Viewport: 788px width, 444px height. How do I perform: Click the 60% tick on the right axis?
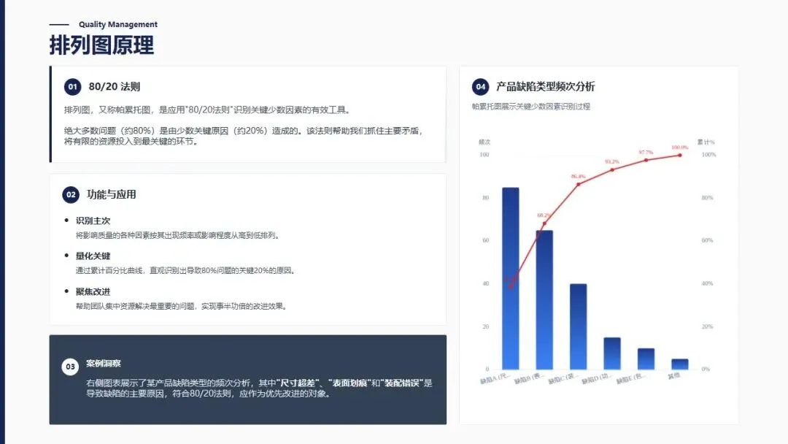[707, 240]
